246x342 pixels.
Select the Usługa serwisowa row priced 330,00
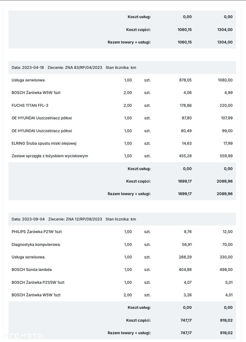pos(122,257)
